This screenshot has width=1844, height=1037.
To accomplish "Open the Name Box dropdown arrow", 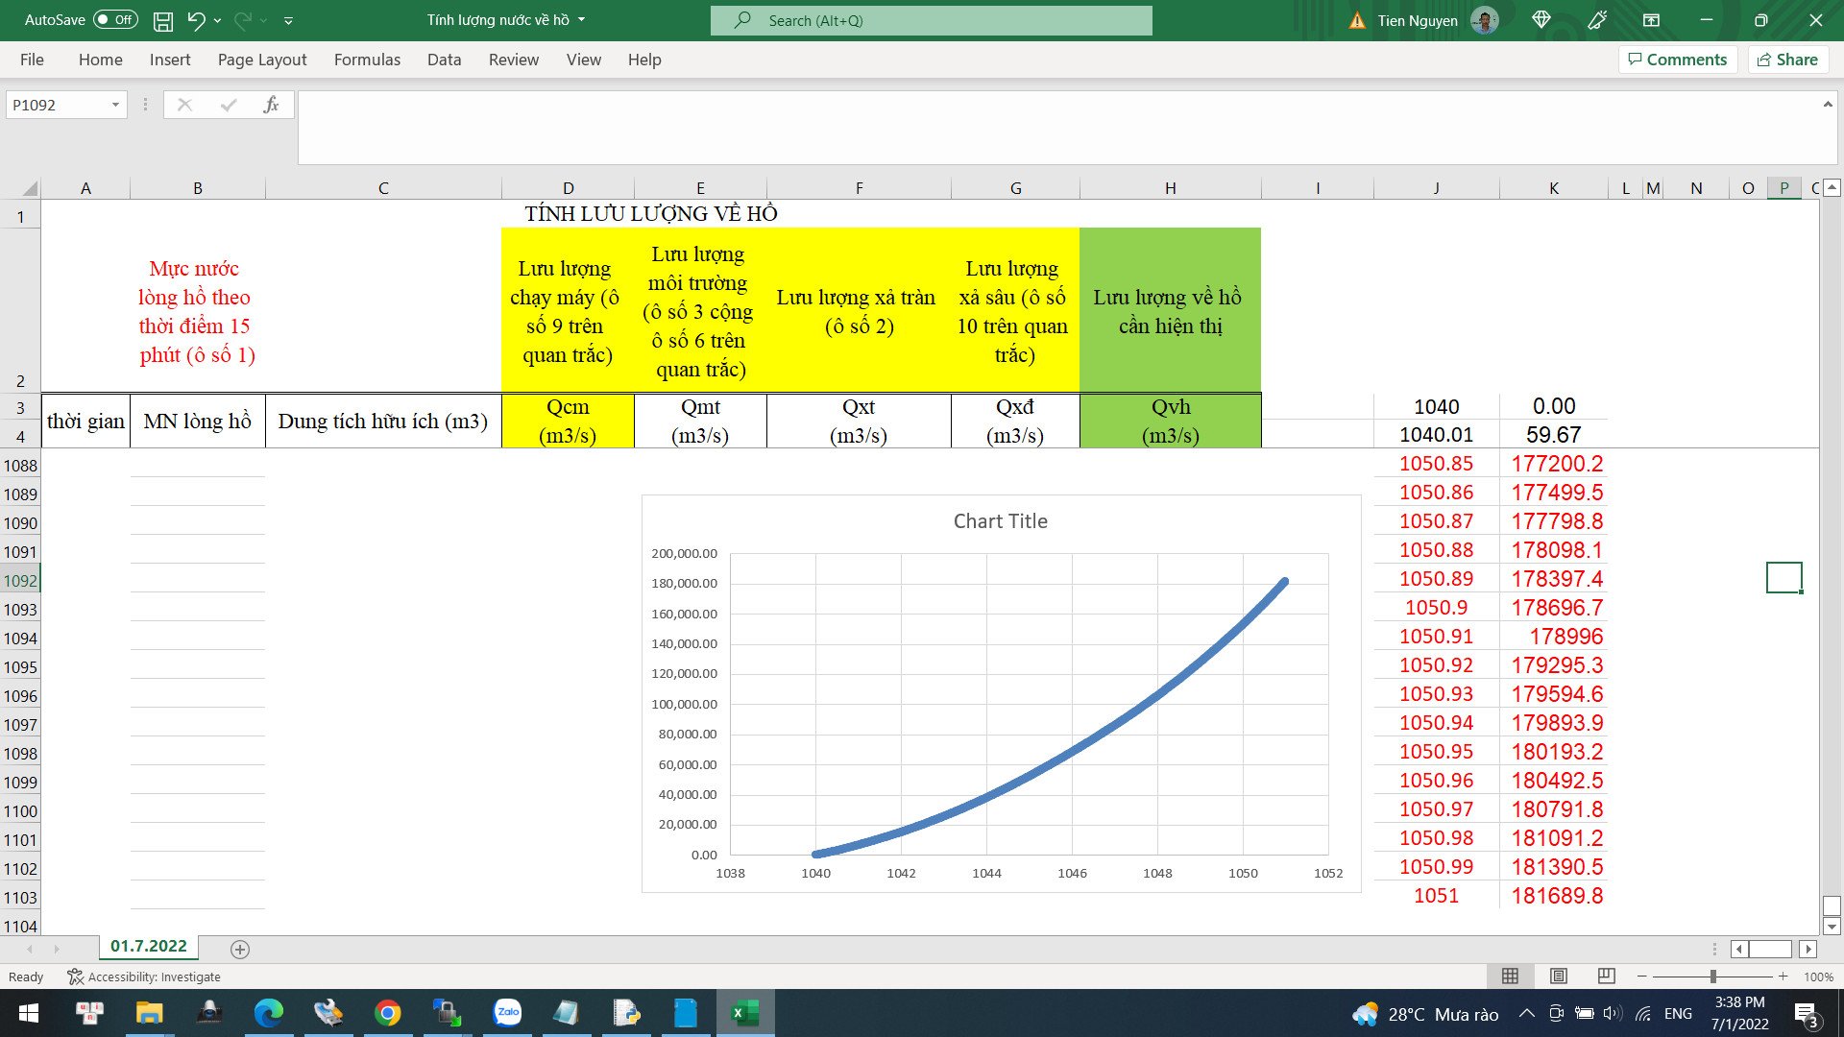I will (x=115, y=105).
